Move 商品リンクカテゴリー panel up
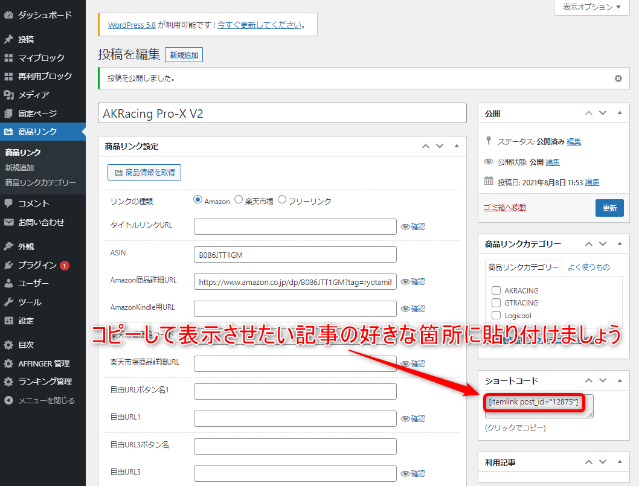639x486 pixels. click(x=588, y=244)
